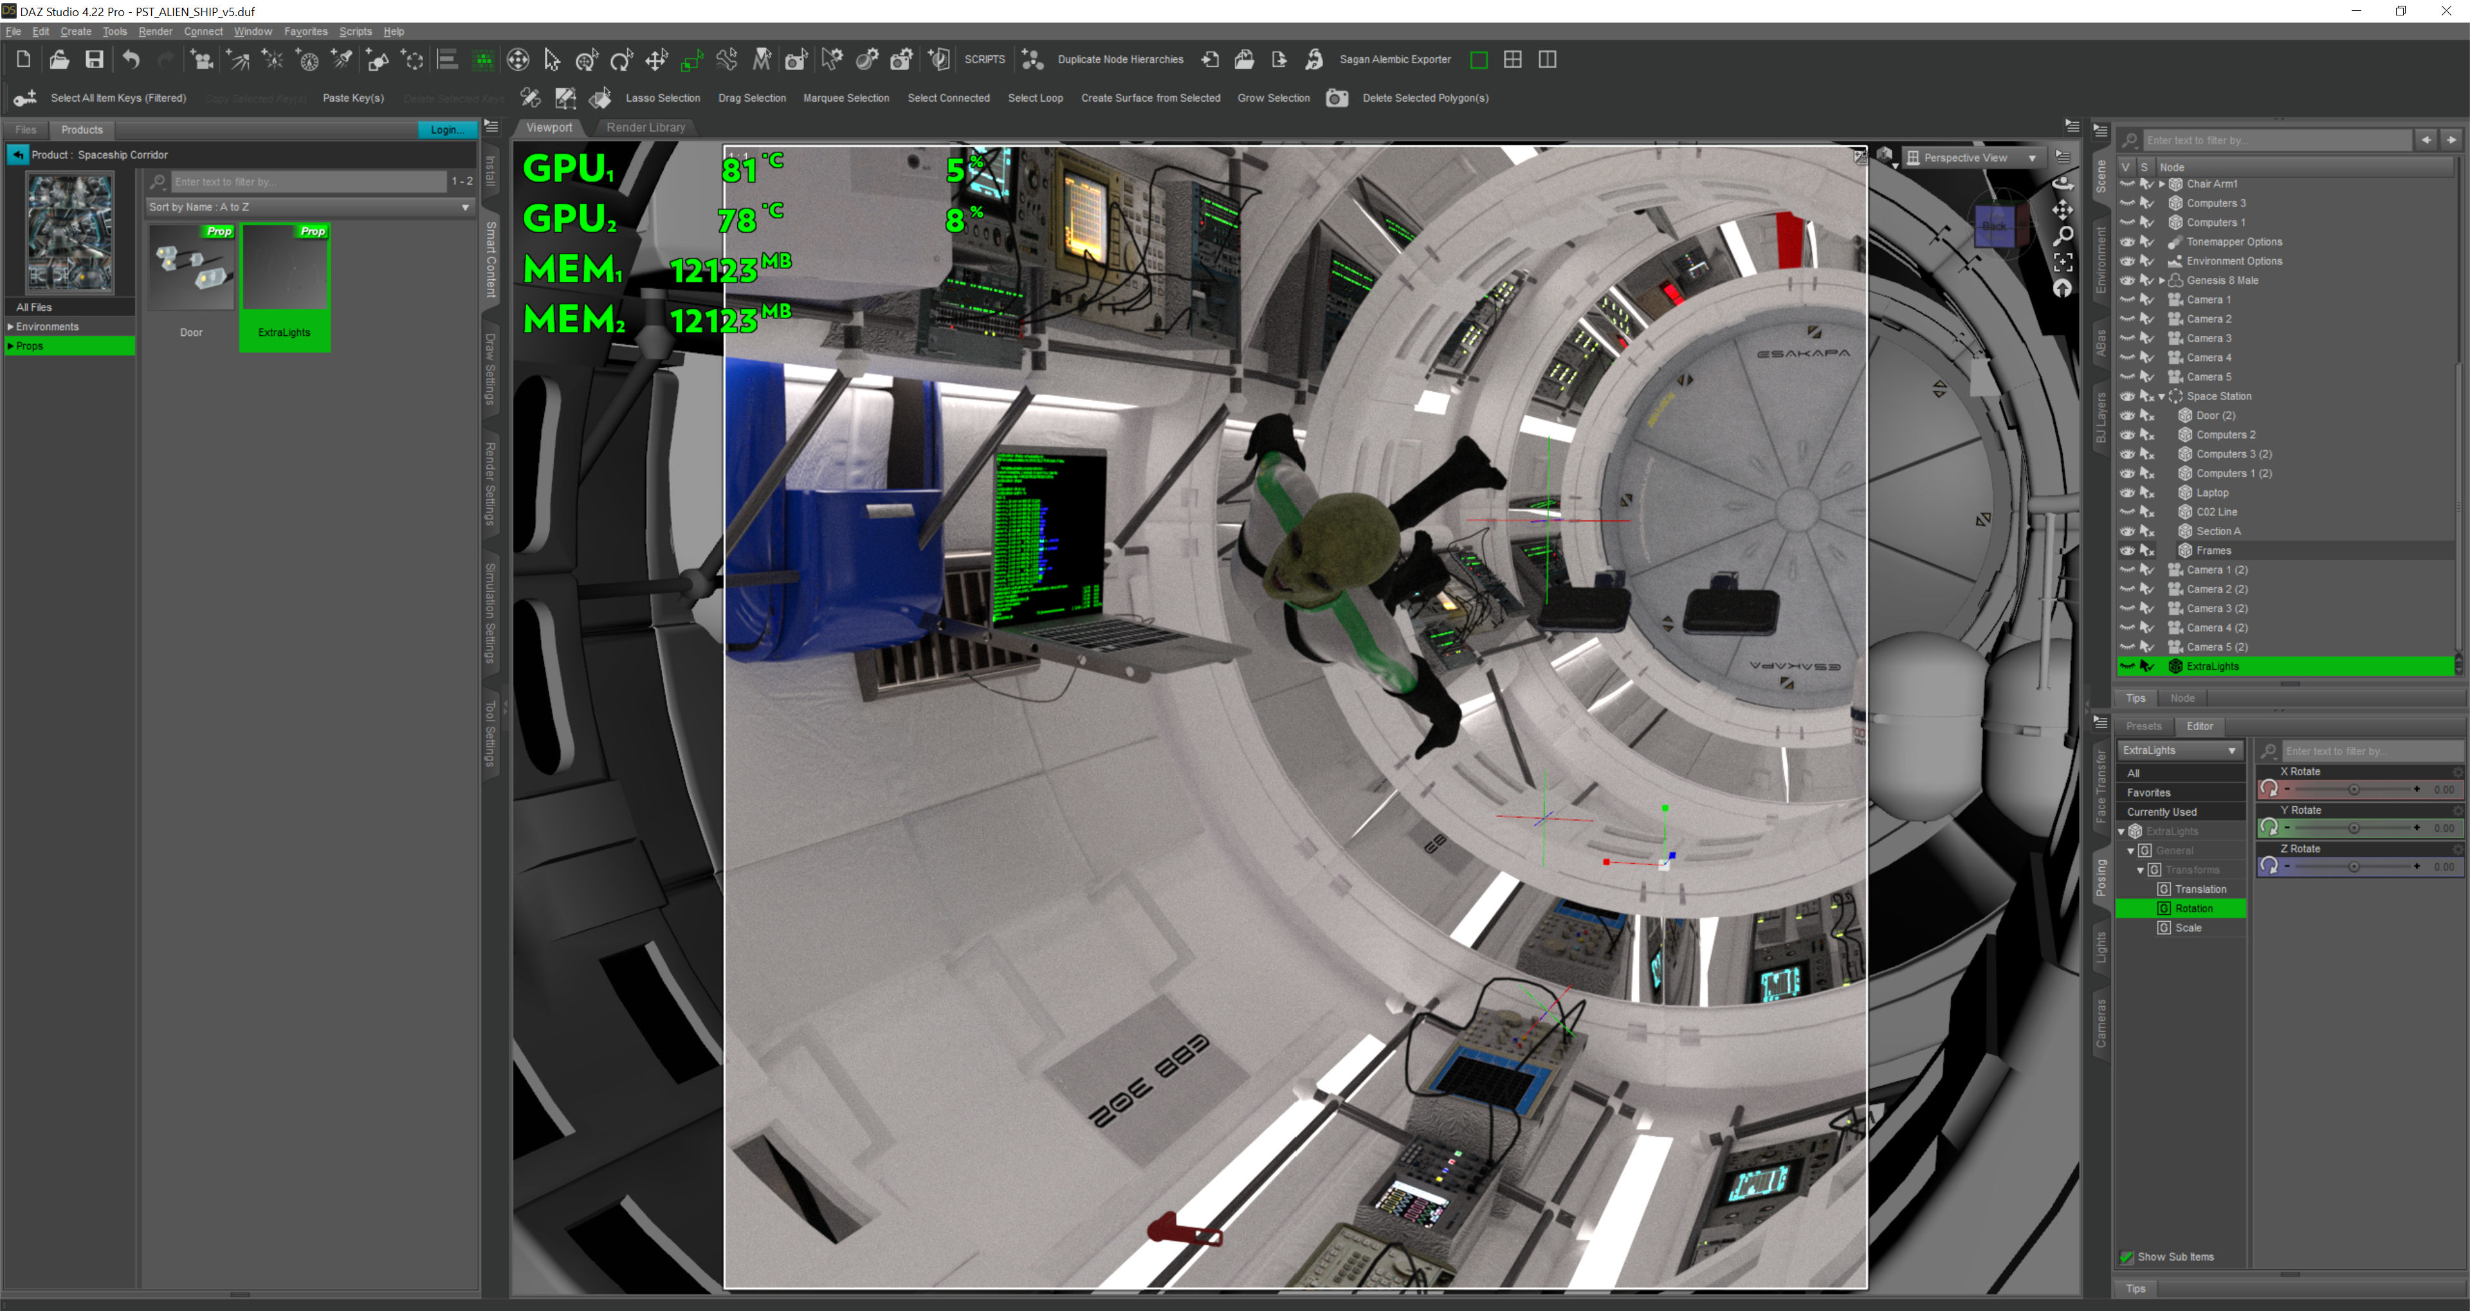Click the Create Keyframe key icon
Viewport: 2470px width, 1311px height.
coord(25,98)
